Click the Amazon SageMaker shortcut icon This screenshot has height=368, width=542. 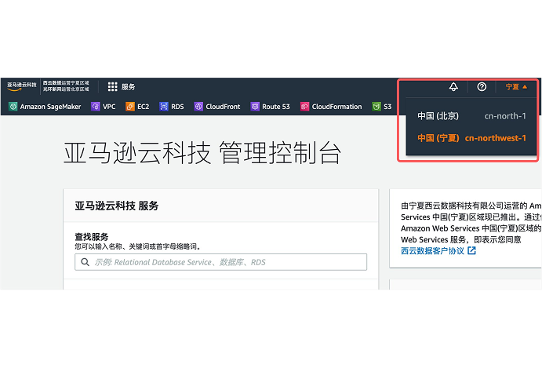coord(13,107)
